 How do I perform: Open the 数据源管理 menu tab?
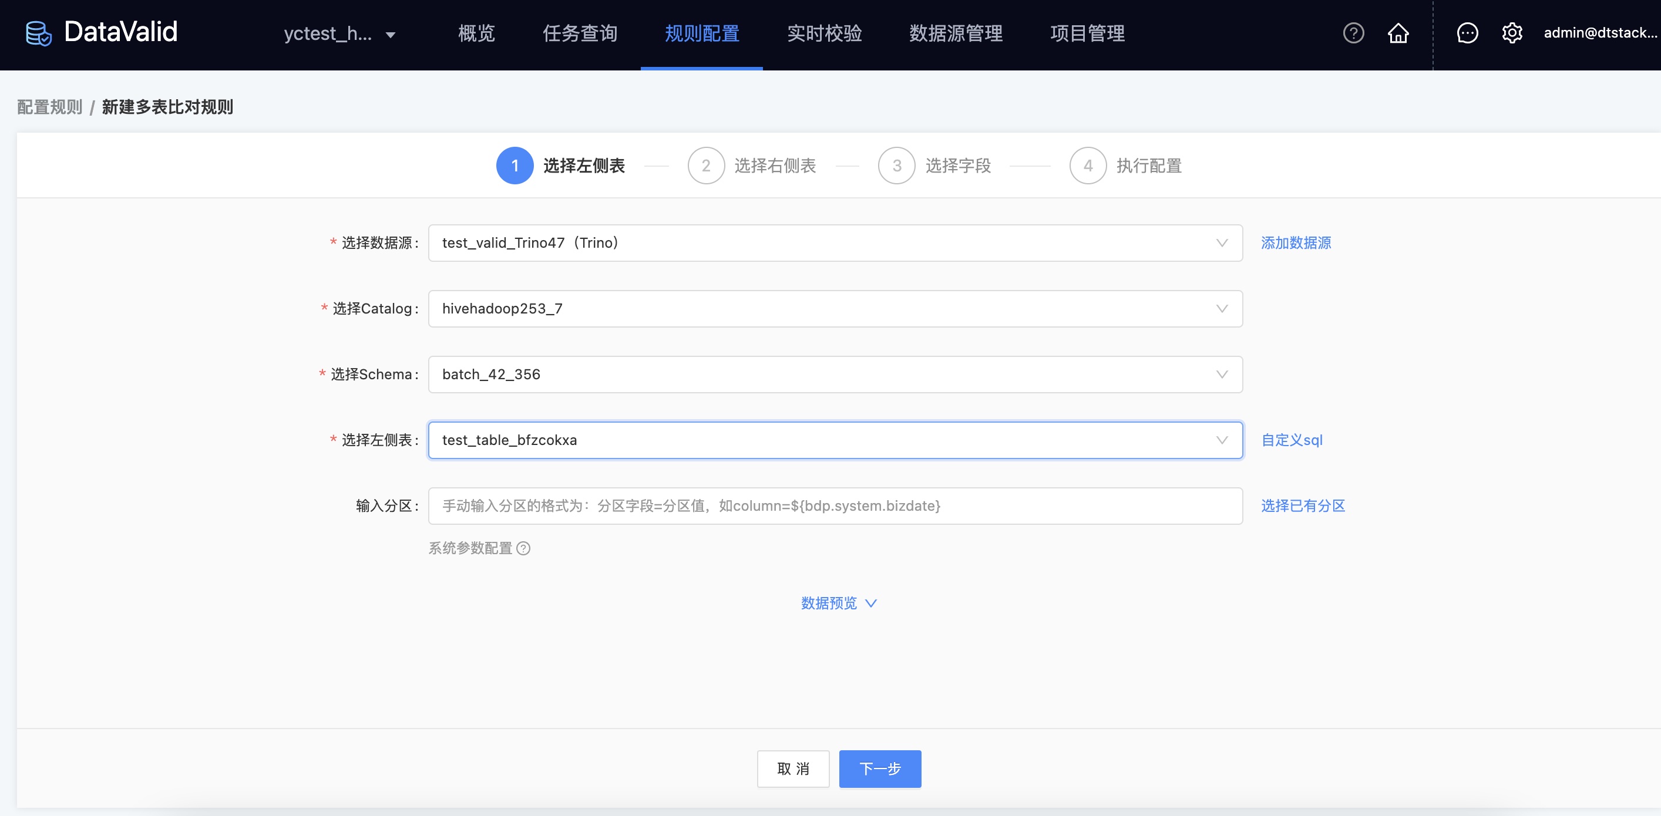tap(956, 33)
